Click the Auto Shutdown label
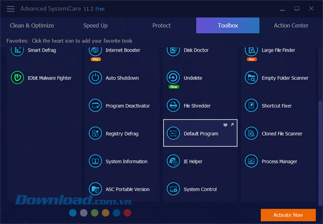 click(x=122, y=78)
